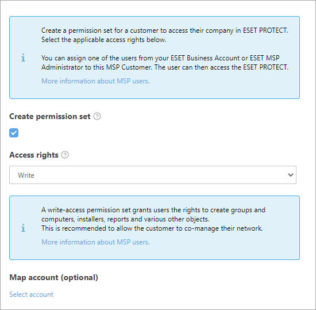Open More information link under write-access notice
This screenshot has width=316, height=310.
coord(95,242)
